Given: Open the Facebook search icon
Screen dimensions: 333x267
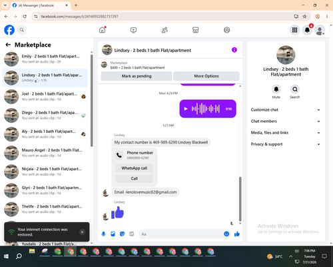Looking at the screenshot, I should (22, 30).
